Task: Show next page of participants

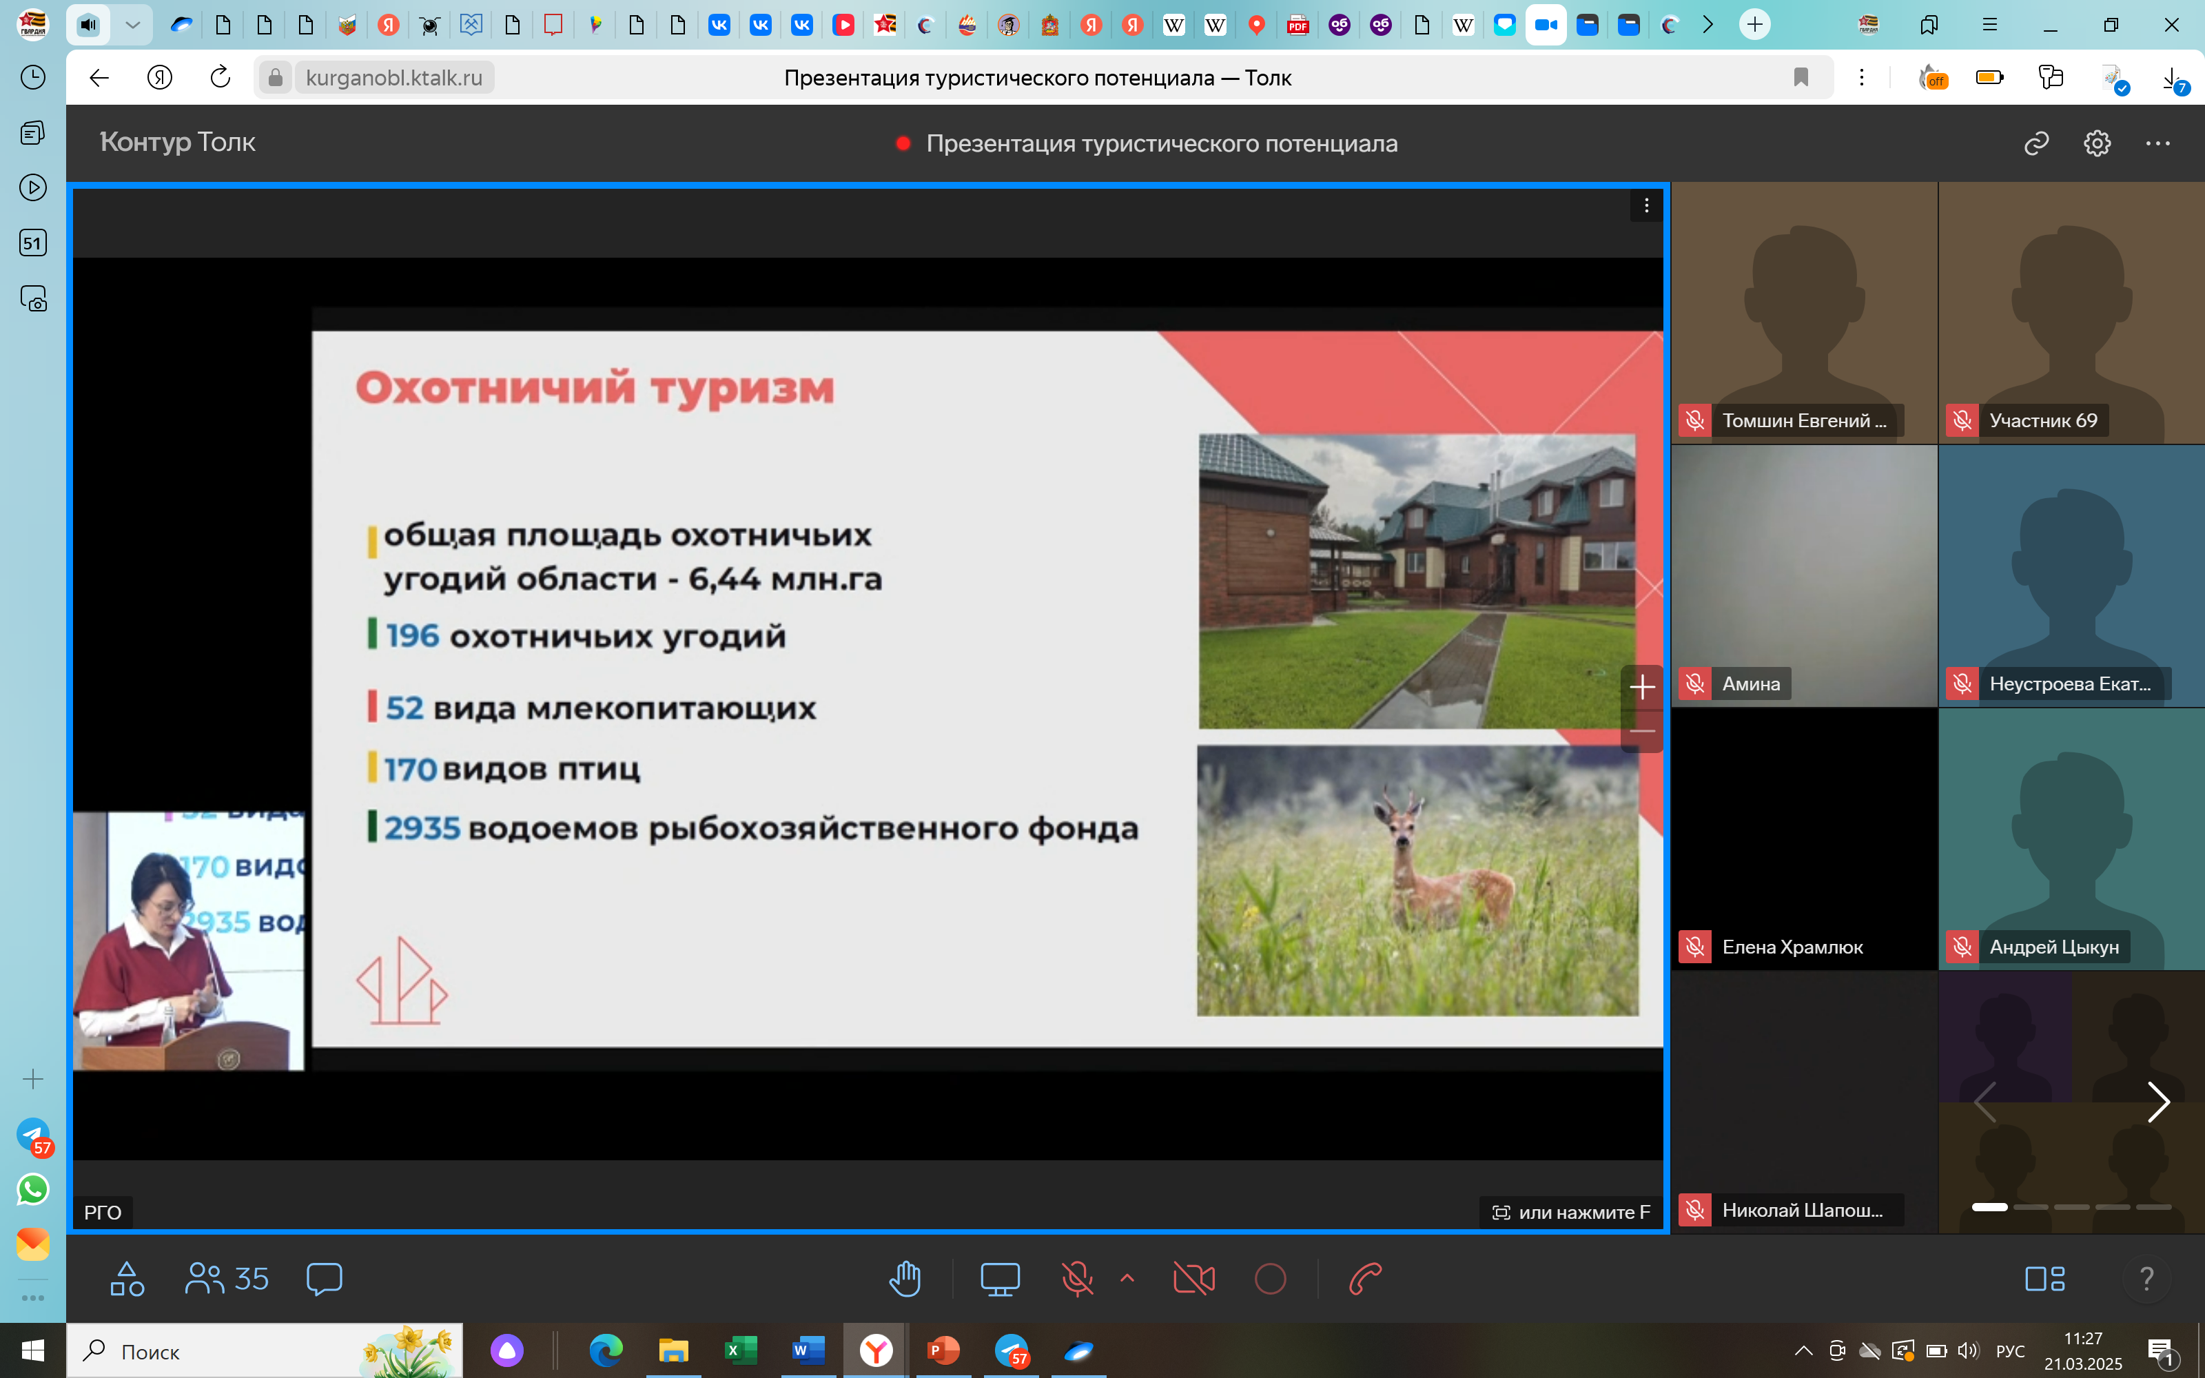Action: [x=2157, y=1102]
